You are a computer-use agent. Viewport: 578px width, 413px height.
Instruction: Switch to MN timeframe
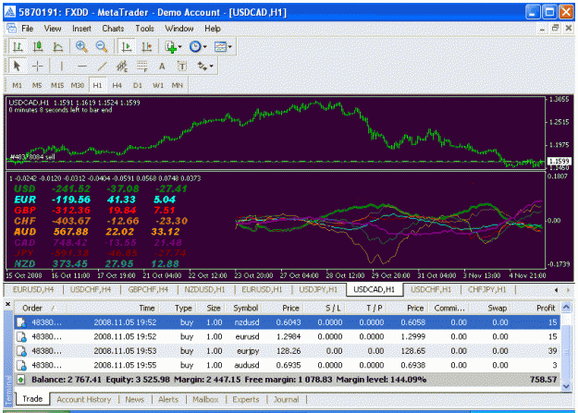(178, 86)
